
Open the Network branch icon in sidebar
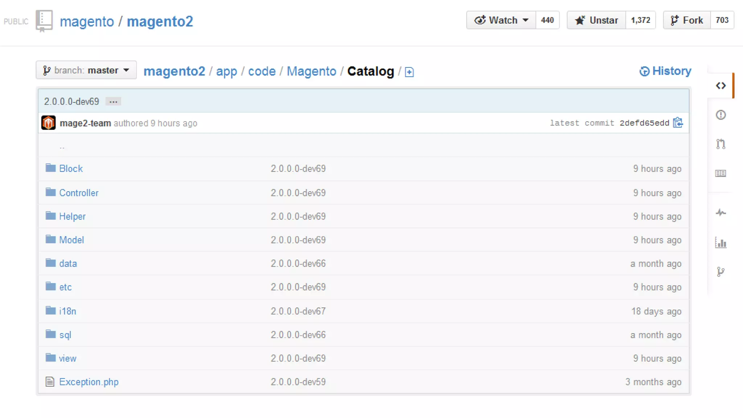pyautogui.click(x=721, y=271)
